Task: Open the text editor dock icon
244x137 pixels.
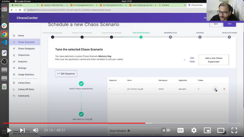Action: click(x=4, y=53)
